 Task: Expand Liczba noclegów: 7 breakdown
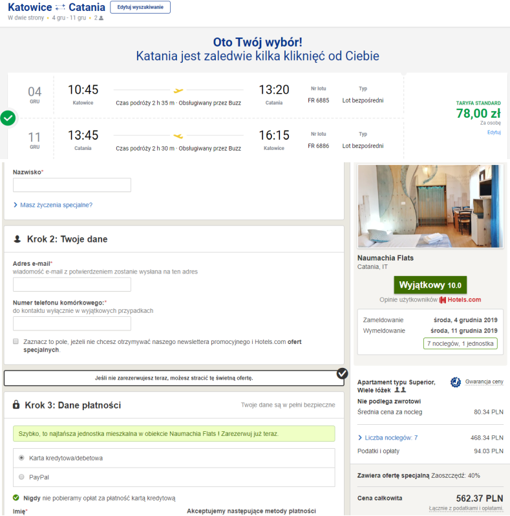point(390,438)
